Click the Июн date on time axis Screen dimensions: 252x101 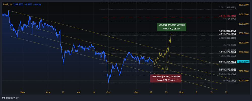tap(22, 92)
